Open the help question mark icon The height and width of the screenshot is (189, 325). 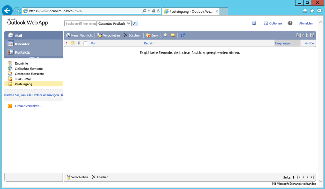290,23
